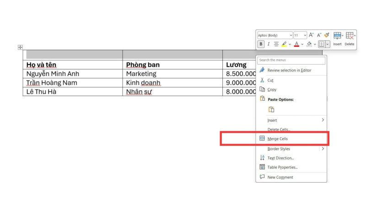Image resolution: width=366 pixels, height=206 pixels.
Task: Toggle Bold in the mini toolbar
Action: click(x=261, y=44)
